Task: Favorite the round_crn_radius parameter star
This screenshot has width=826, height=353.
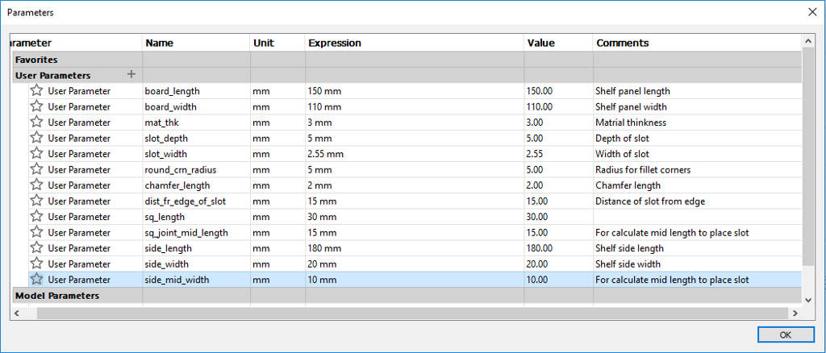Action: click(35, 169)
